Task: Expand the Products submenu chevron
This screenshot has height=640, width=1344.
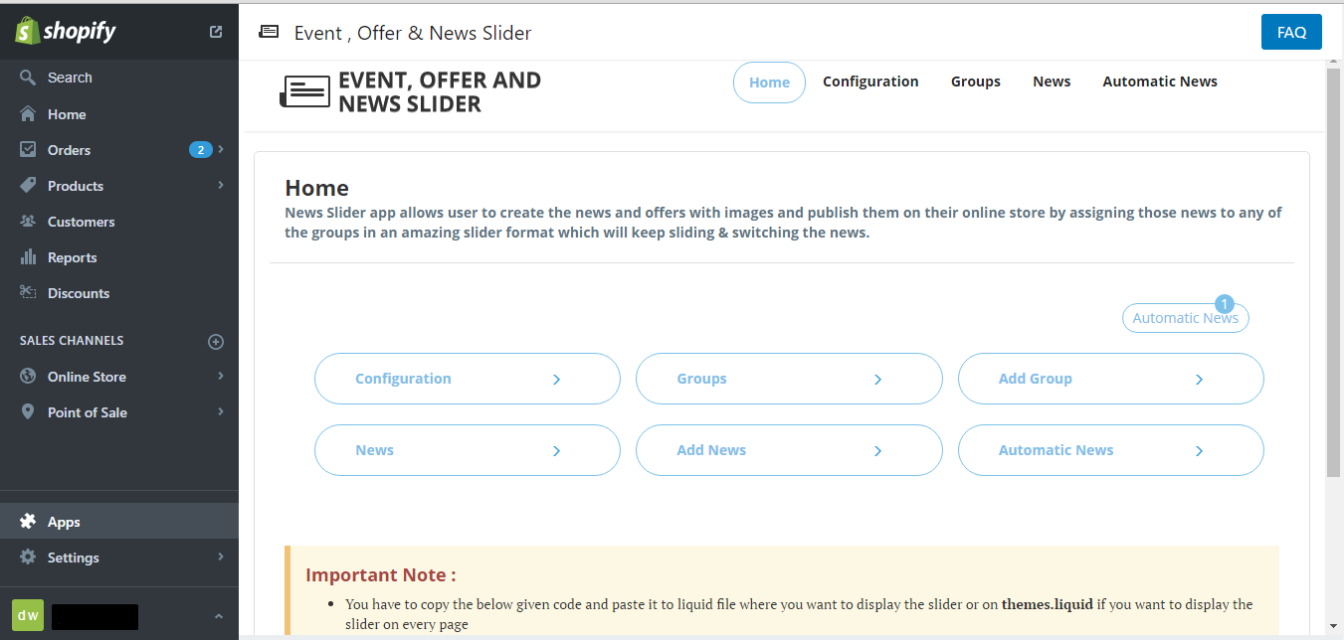Action: (x=221, y=186)
